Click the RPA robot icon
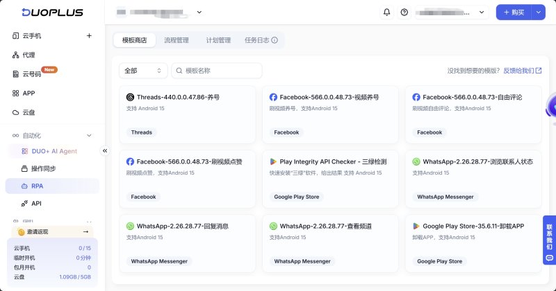The image size is (556, 291). tap(24, 186)
